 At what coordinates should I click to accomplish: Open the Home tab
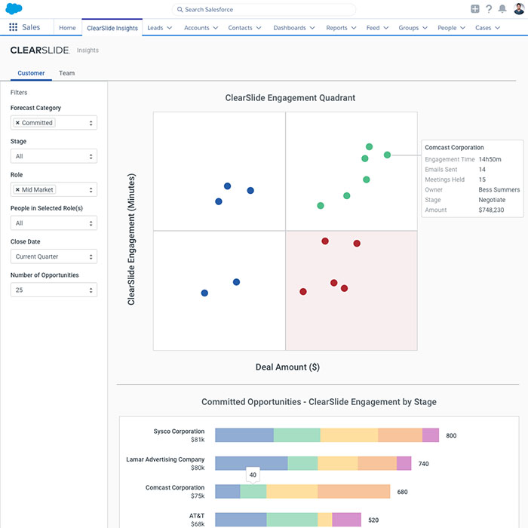pos(67,28)
